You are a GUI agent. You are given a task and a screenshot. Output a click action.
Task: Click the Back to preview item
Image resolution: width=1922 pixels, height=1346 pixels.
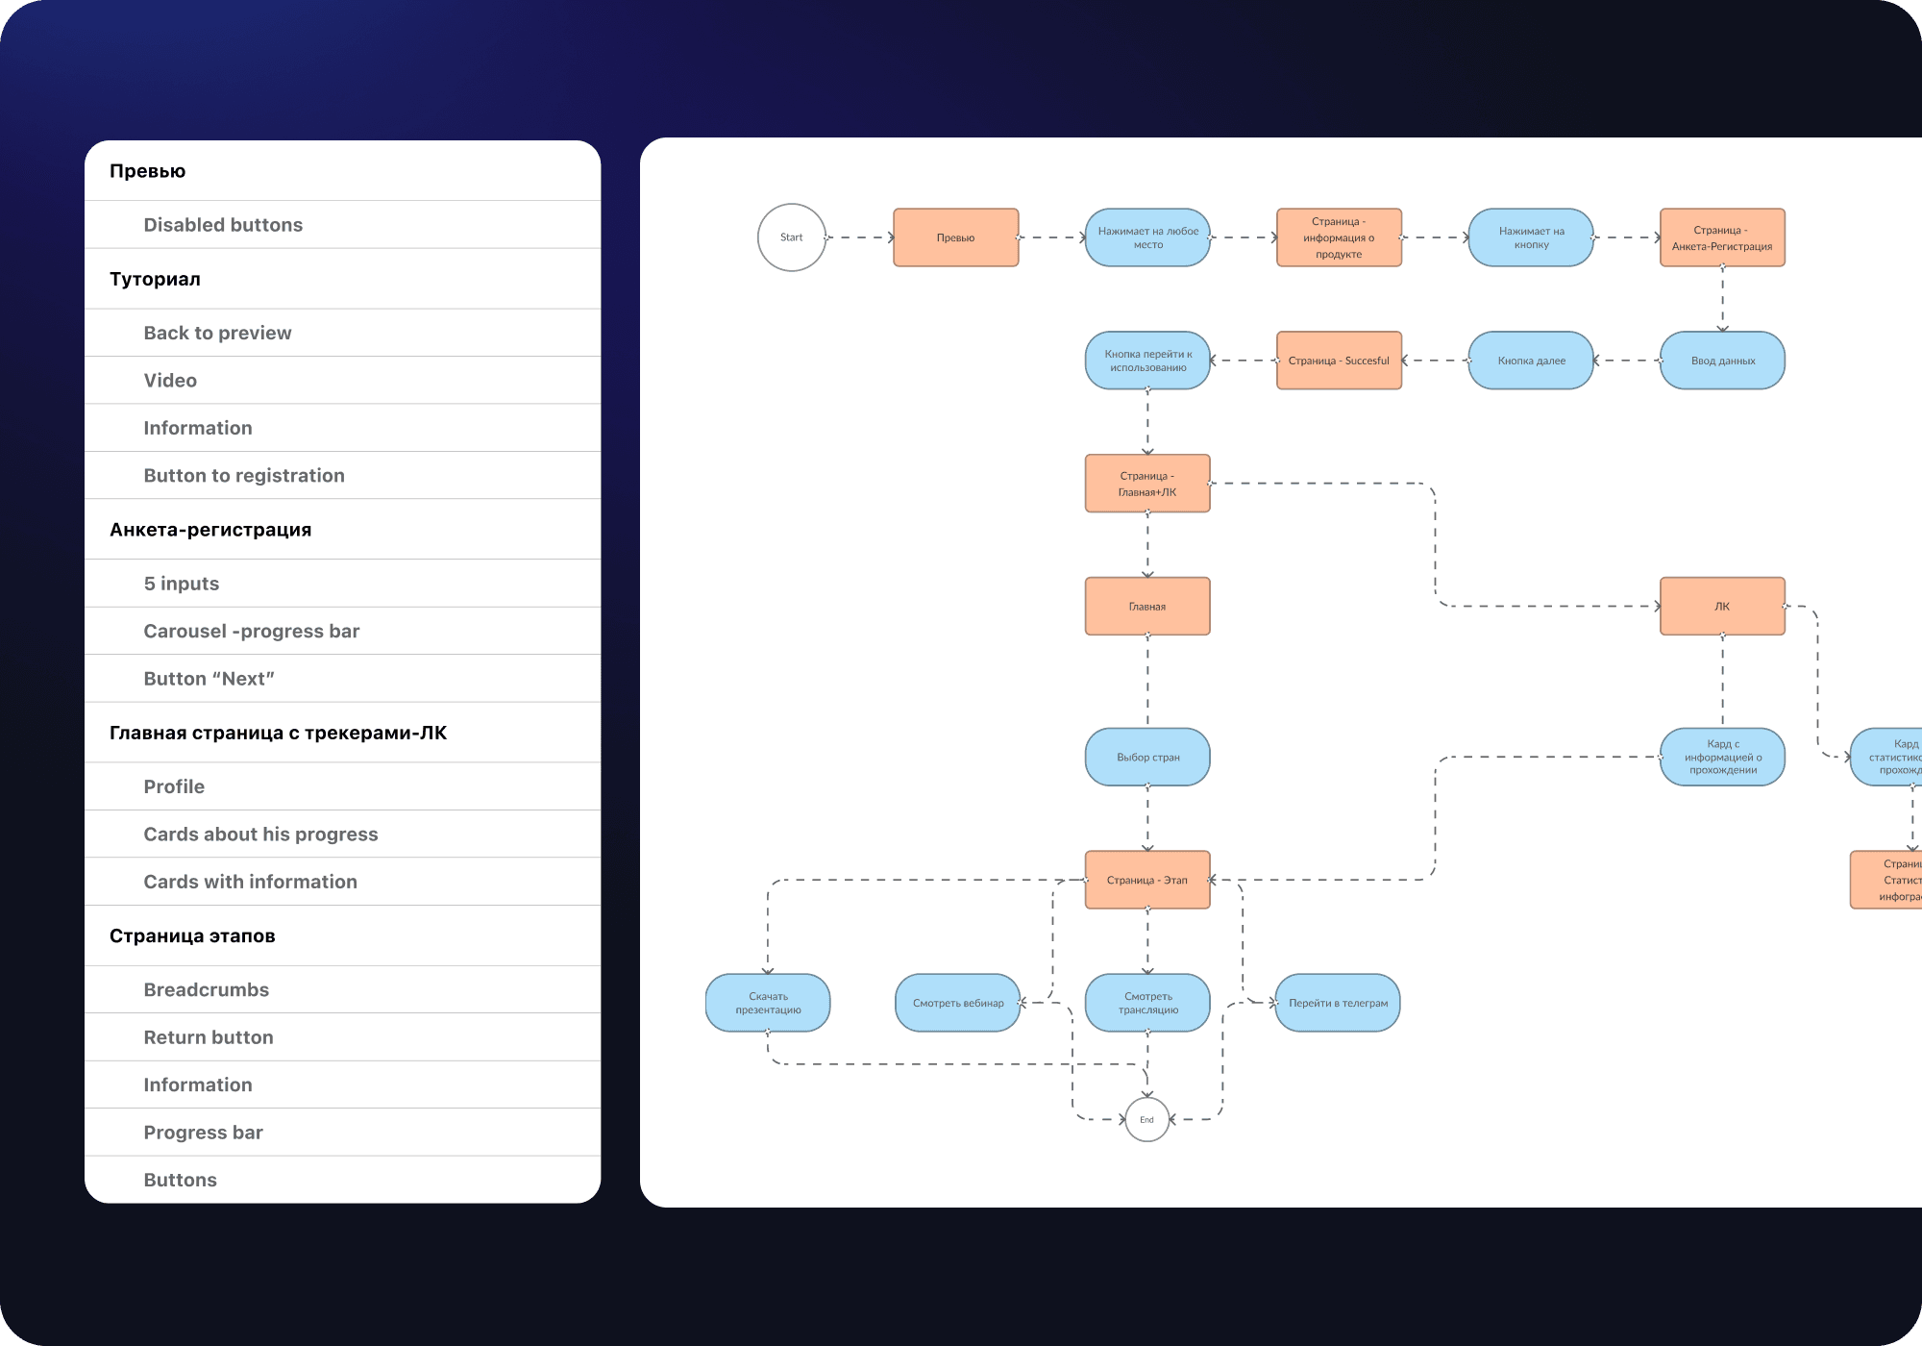(217, 333)
